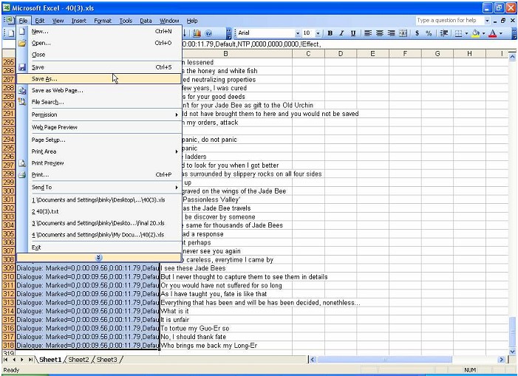Image resolution: width=518 pixels, height=376 pixels.
Task: Click the Font Color letter A icon
Action: 493,33
